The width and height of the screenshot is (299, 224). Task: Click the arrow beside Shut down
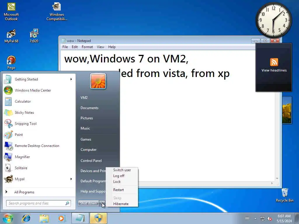(102, 203)
